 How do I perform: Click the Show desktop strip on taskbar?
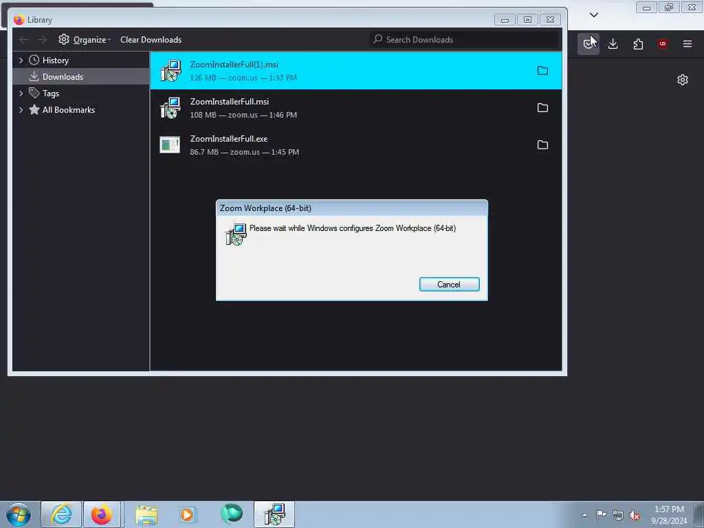pos(699,514)
